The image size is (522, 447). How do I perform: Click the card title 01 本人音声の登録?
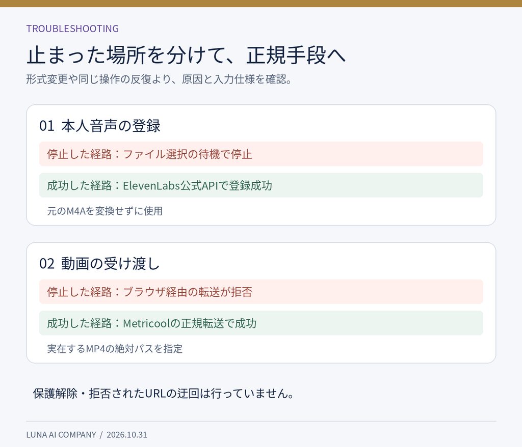point(100,126)
